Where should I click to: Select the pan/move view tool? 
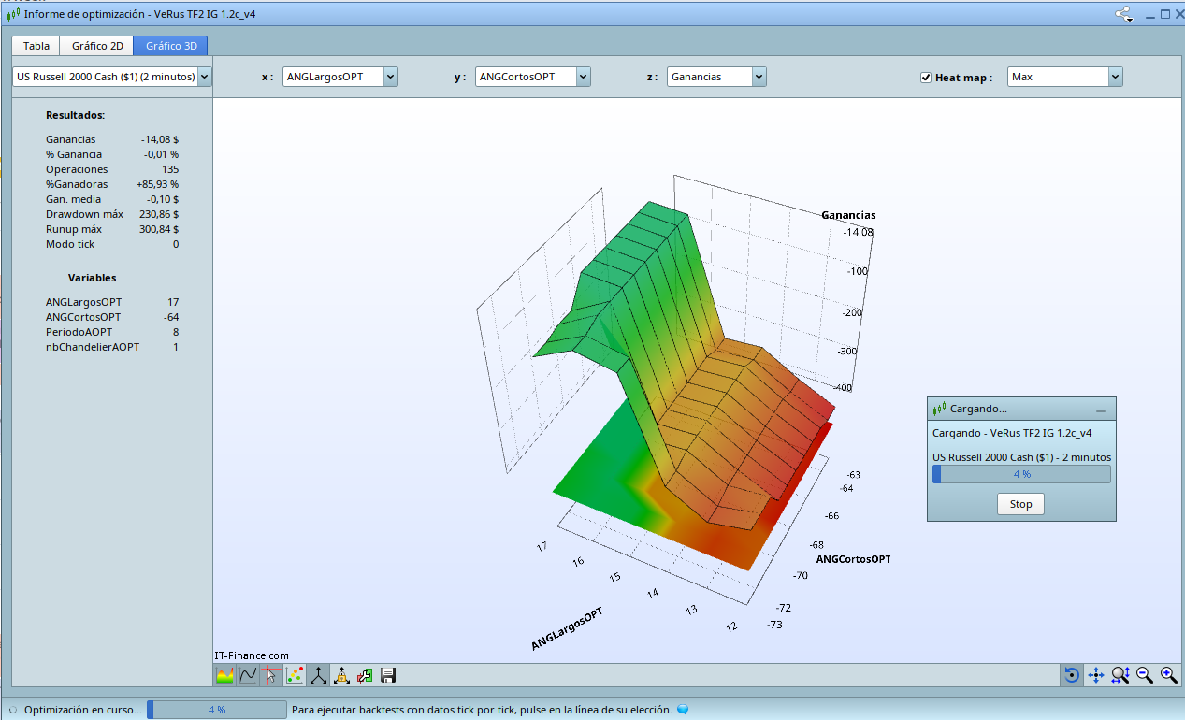pyautogui.click(x=1096, y=674)
